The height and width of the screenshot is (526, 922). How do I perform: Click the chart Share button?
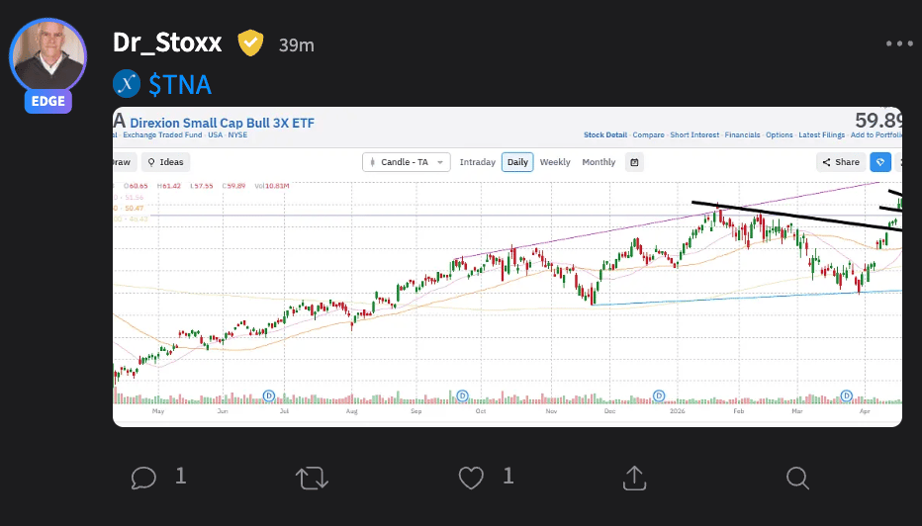tap(841, 162)
